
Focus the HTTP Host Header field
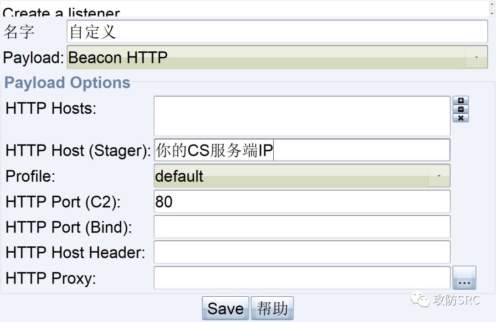(x=302, y=252)
